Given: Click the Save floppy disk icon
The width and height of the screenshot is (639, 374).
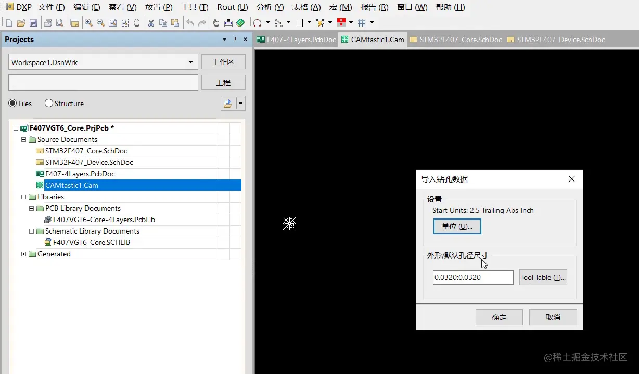Looking at the screenshot, I should [x=33, y=23].
